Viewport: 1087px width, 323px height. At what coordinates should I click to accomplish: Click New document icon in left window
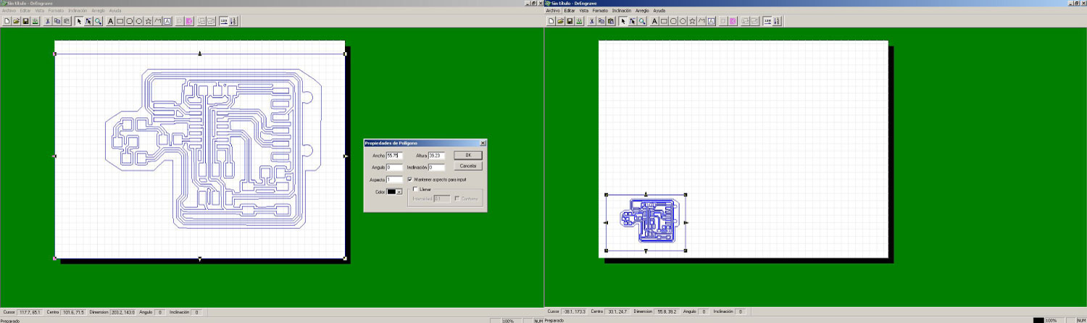(7, 21)
